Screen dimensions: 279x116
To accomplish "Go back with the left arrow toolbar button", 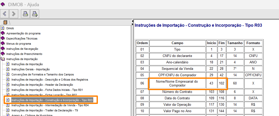I will point(5,14).
